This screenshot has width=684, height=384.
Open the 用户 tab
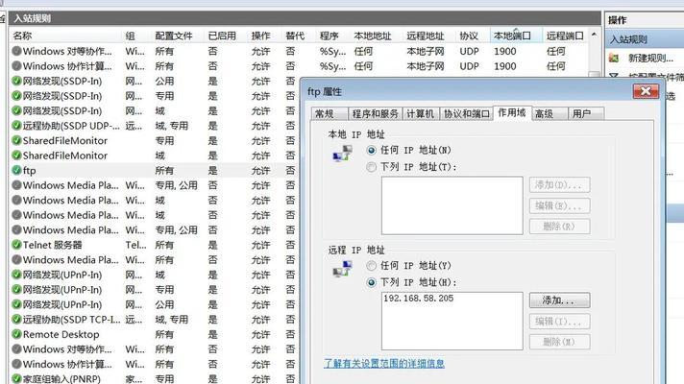click(x=586, y=114)
